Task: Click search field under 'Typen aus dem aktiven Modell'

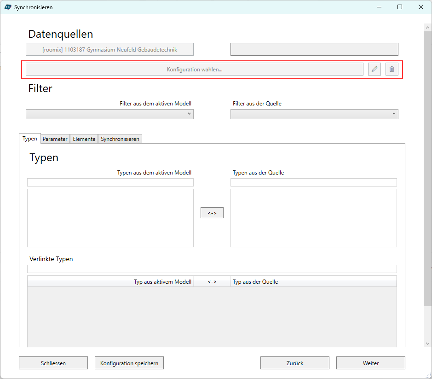Action: (x=110, y=182)
